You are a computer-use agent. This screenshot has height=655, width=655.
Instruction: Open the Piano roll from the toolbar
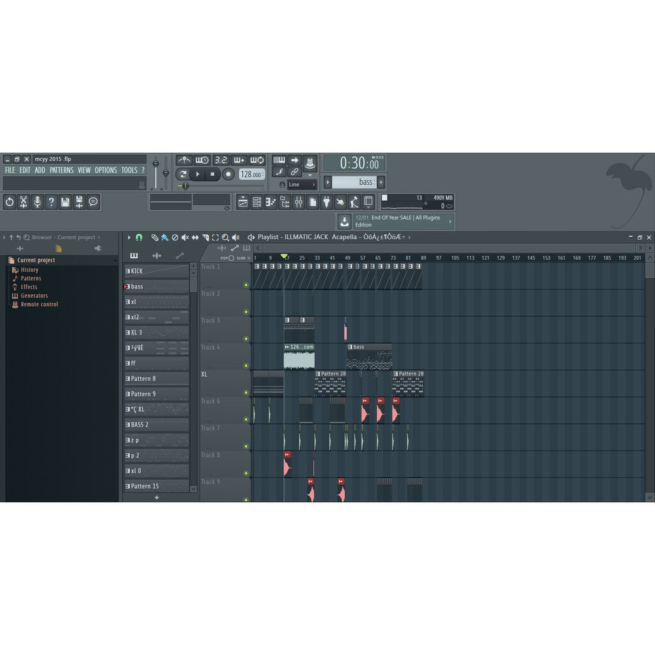point(270,202)
